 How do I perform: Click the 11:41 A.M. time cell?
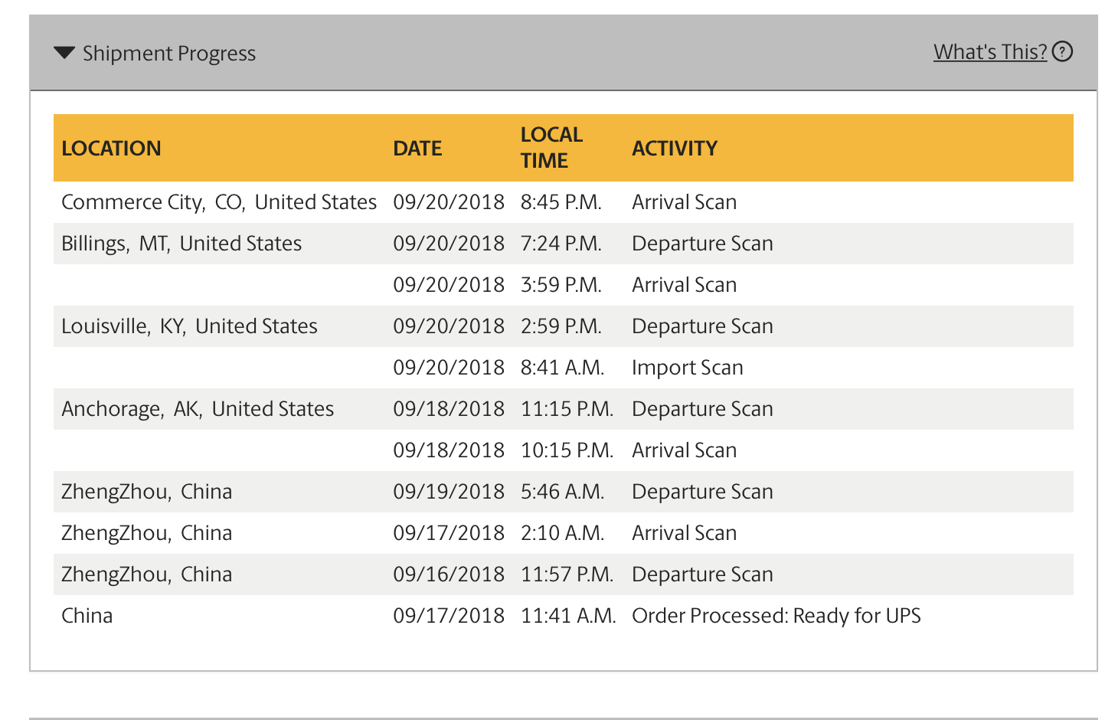point(568,616)
